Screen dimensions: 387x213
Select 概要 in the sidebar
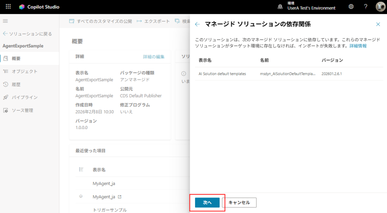click(16, 59)
